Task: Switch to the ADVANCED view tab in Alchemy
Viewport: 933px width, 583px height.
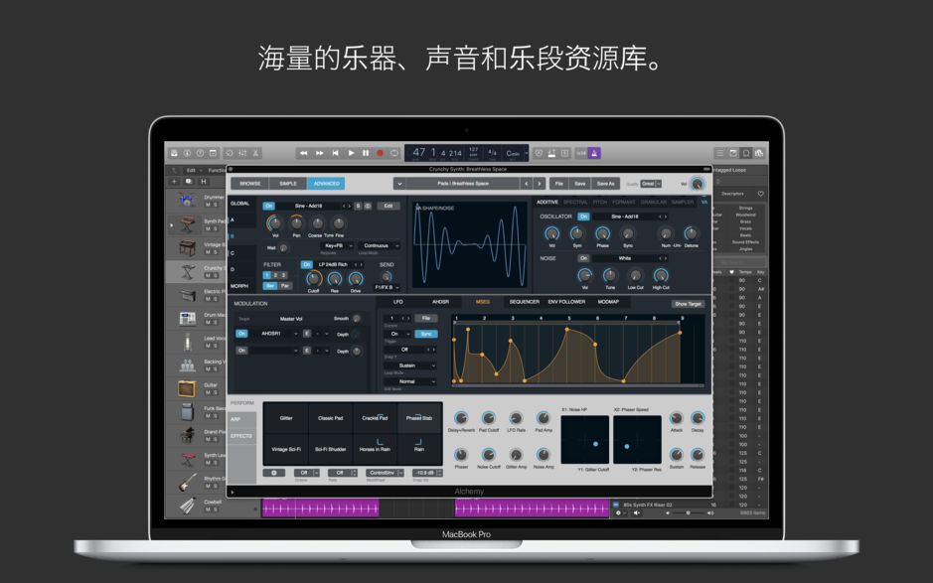Action: (326, 183)
